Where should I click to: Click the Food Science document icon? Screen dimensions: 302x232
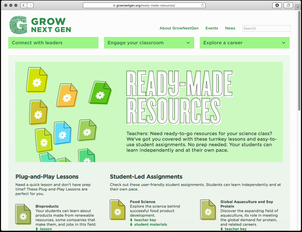point(118,210)
